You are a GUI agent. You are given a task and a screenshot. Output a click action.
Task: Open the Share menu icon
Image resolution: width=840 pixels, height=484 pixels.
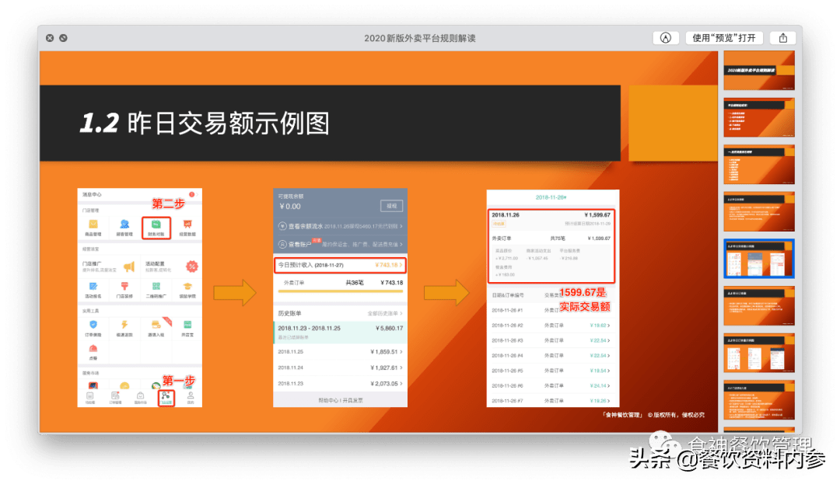(782, 38)
